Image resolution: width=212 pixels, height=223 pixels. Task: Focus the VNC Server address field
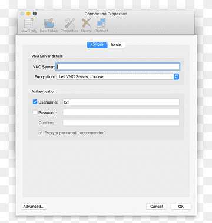tap(118, 67)
